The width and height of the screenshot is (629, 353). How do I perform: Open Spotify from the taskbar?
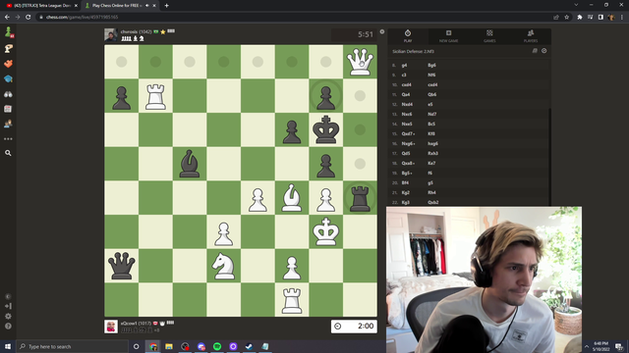217,346
